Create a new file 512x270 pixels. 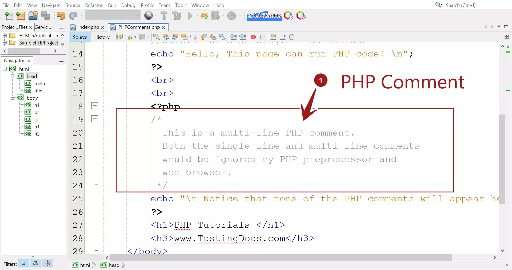(x=9, y=16)
